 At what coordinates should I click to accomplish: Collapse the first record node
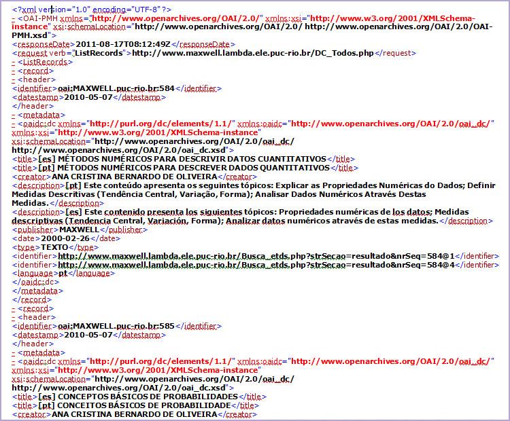pos(14,71)
